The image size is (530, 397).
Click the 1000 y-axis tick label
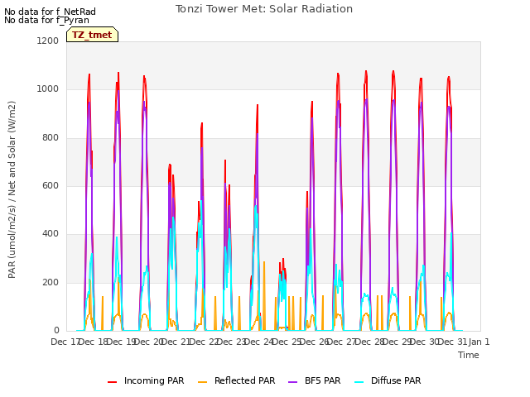(x=48, y=89)
